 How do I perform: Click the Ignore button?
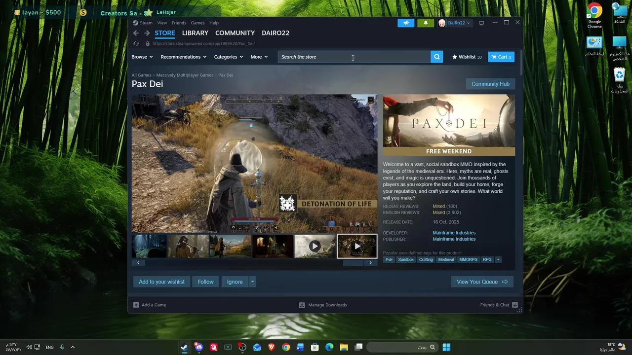pyautogui.click(x=235, y=282)
